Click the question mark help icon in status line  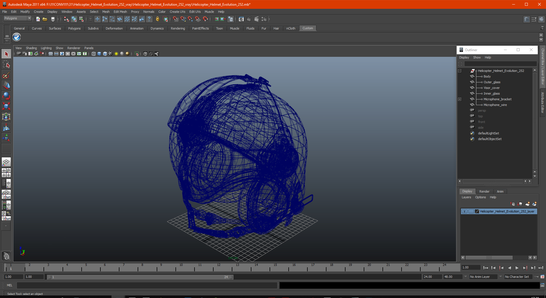[149, 19]
